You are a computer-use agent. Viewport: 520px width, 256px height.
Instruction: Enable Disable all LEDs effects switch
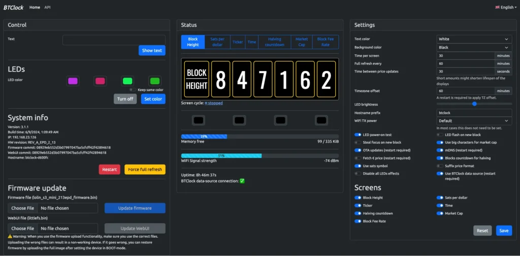click(x=358, y=173)
